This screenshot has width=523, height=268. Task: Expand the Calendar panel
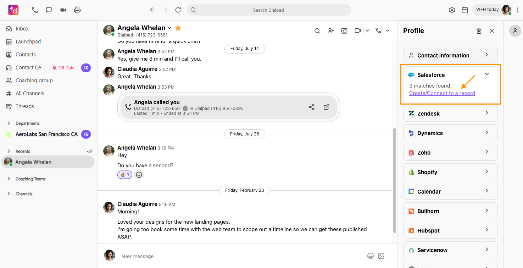(x=450, y=191)
